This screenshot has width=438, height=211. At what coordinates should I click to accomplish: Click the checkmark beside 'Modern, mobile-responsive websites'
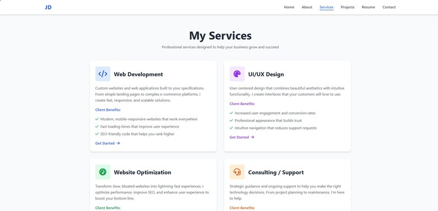coord(97,119)
